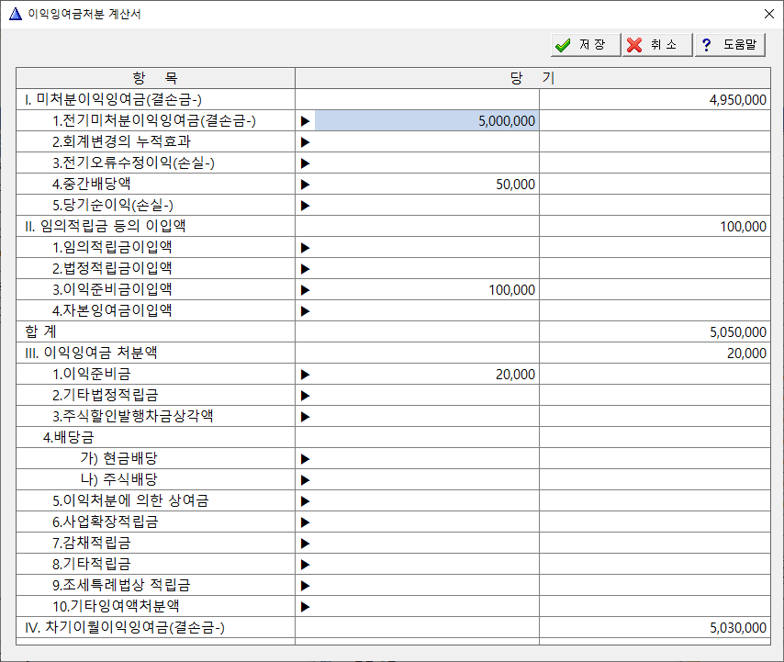Click arrow for 7.감채적립금 row
The image size is (784, 662).
pyautogui.click(x=305, y=544)
